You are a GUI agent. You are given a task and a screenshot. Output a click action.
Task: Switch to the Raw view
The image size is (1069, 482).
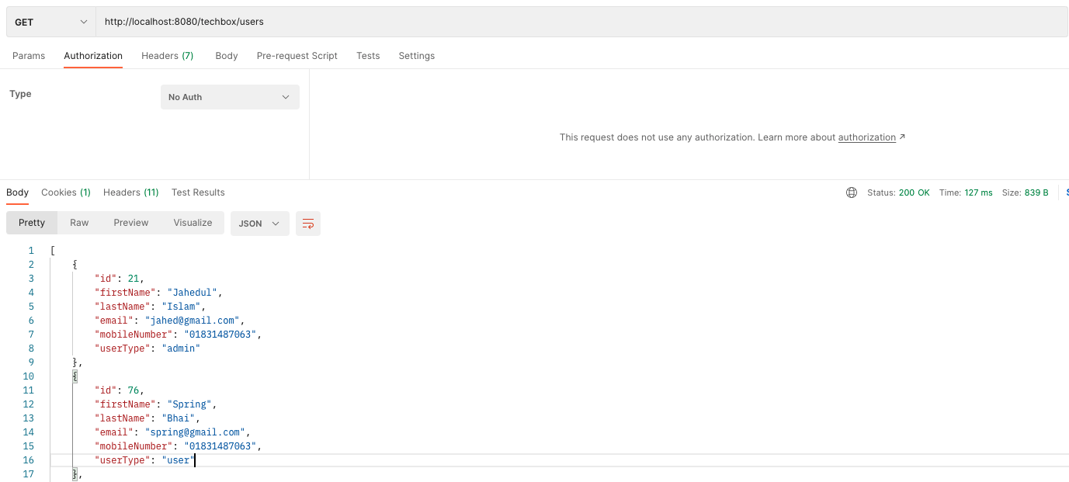click(x=79, y=223)
